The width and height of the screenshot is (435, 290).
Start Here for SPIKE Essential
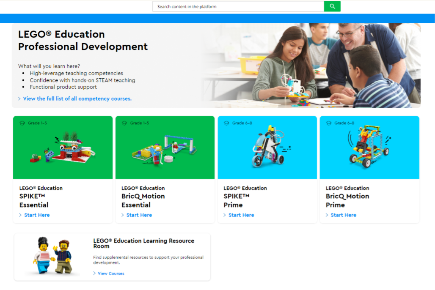coord(37,215)
